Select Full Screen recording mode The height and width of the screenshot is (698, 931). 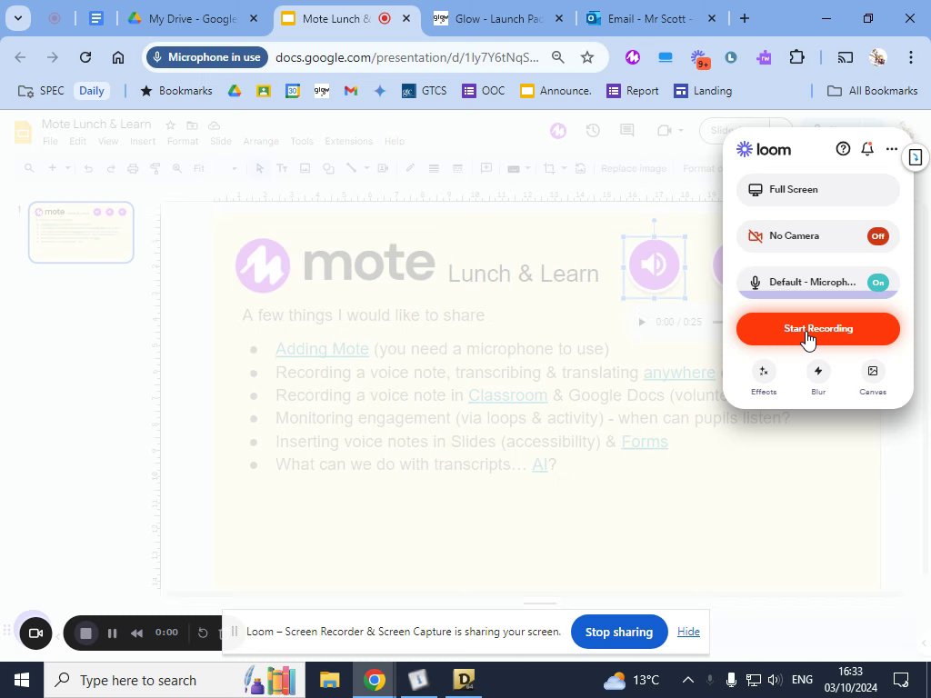(x=817, y=189)
